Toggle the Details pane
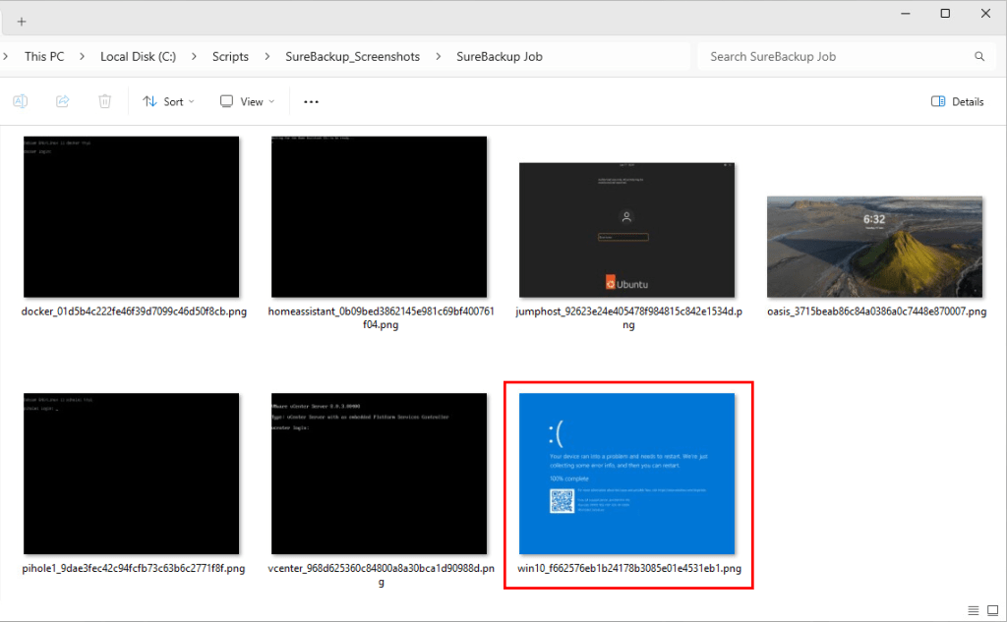Viewport: 1007px width, 622px height. (x=955, y=101)
